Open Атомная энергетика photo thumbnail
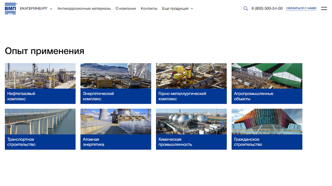This screenshot has width=332, height=186. pos(116,122)
